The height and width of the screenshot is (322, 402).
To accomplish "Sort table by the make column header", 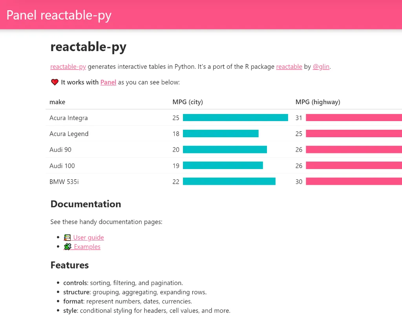I will pyautogui.click(x=57, y=102).
